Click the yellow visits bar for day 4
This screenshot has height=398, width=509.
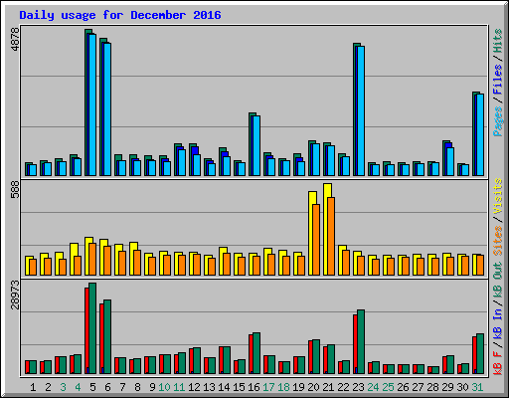coord(73,259)
